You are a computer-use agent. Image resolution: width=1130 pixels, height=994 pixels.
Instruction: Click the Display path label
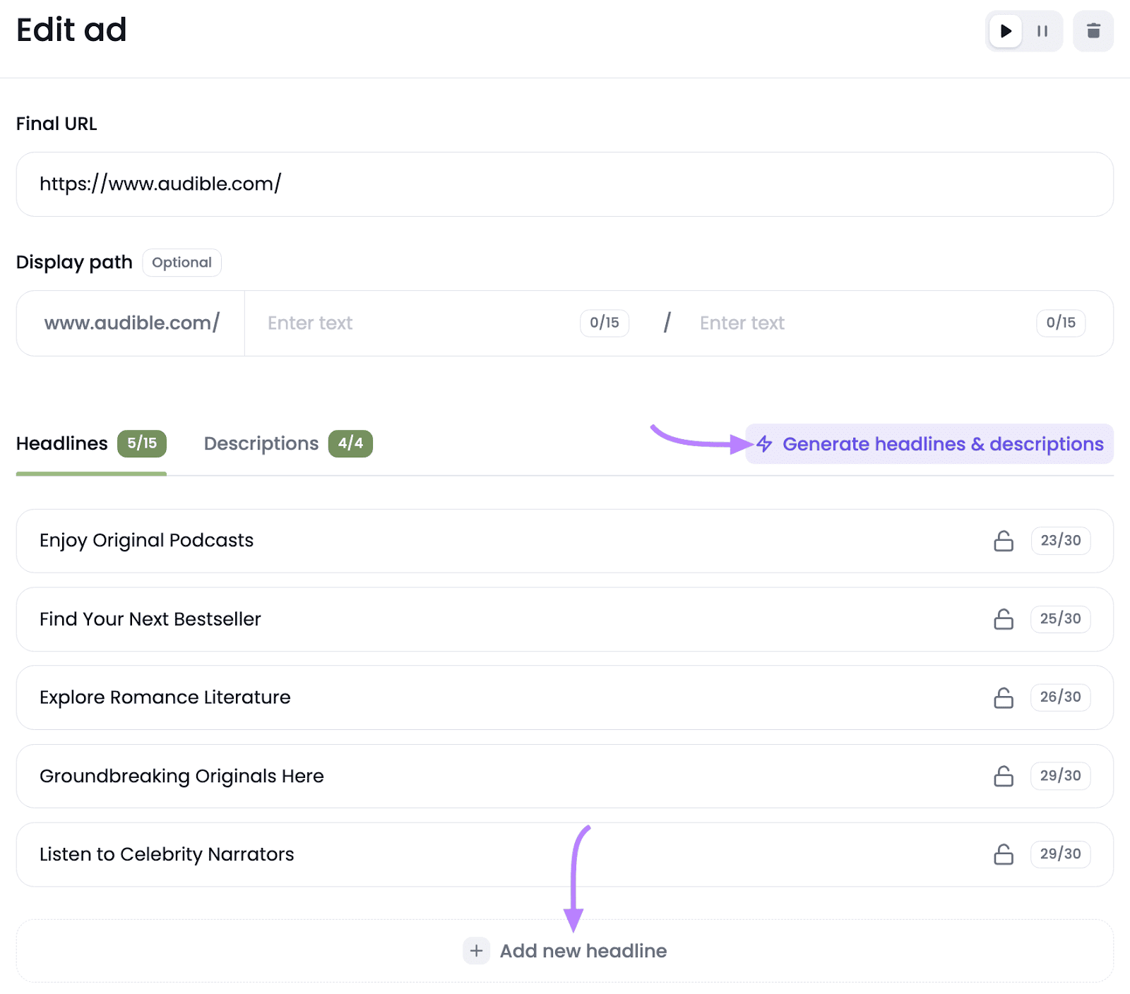coord(74,263)
